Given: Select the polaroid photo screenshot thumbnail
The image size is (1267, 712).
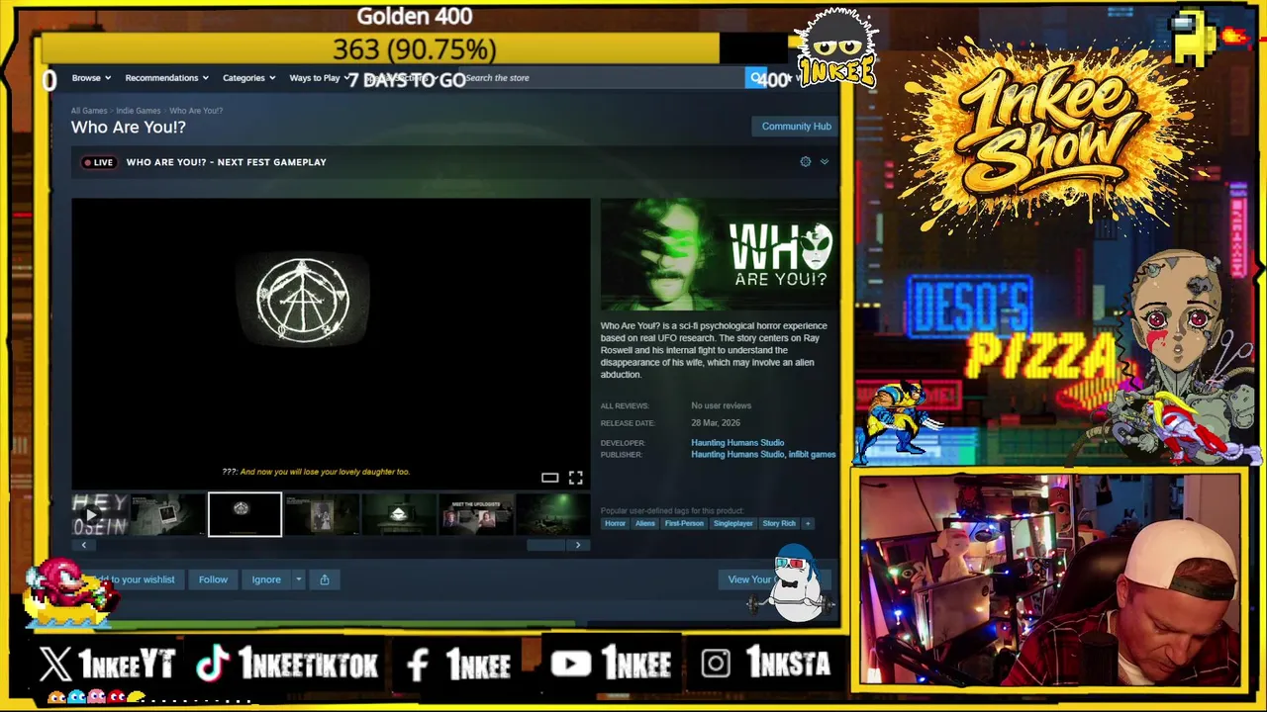Looking at the screenshot, I should (x=168, y=514).
